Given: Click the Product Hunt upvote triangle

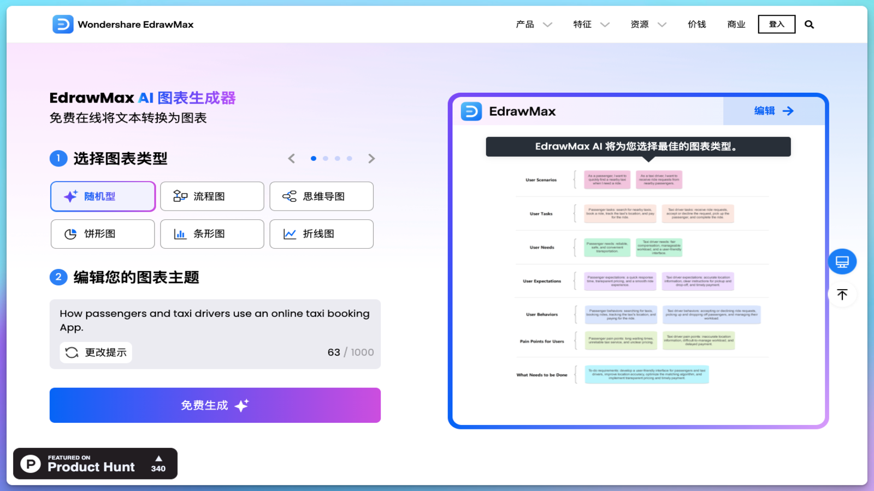Looking at the screenshot, I should click(x=158, y=458).
